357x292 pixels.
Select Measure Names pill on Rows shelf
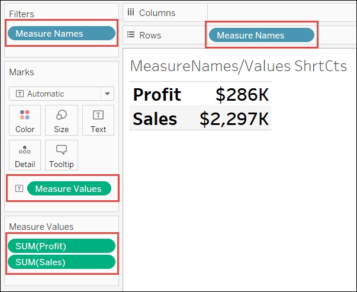262,35
